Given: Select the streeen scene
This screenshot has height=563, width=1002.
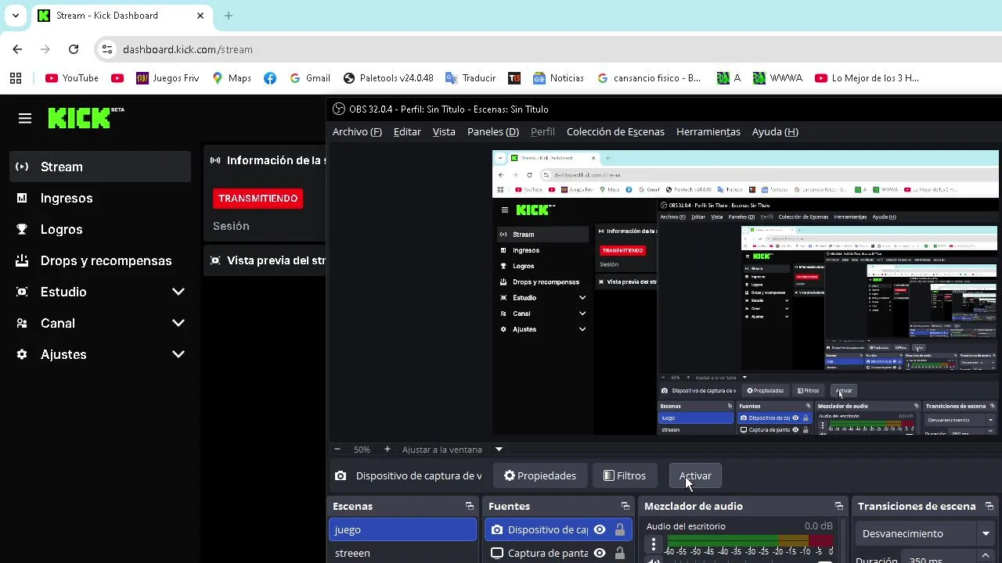Looking at the screenshot, I should 402,553.
